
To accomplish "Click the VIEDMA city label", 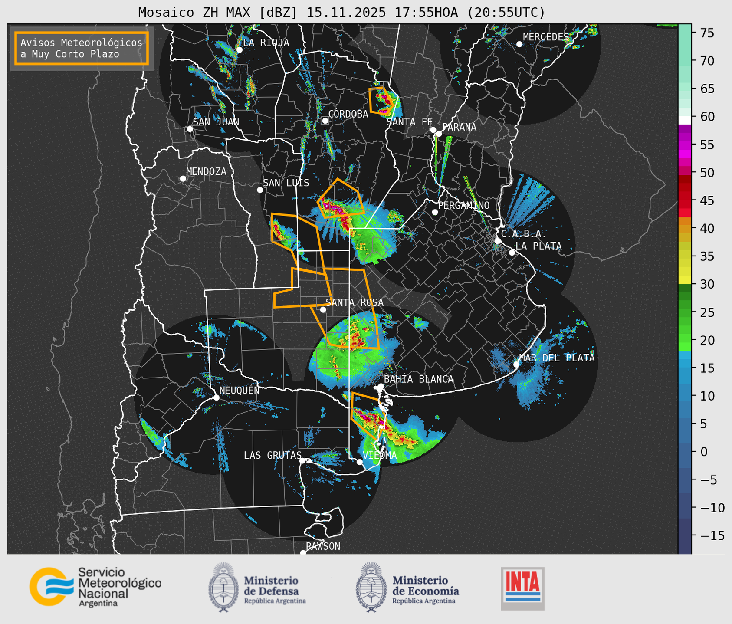I will [x=380, y=456].
